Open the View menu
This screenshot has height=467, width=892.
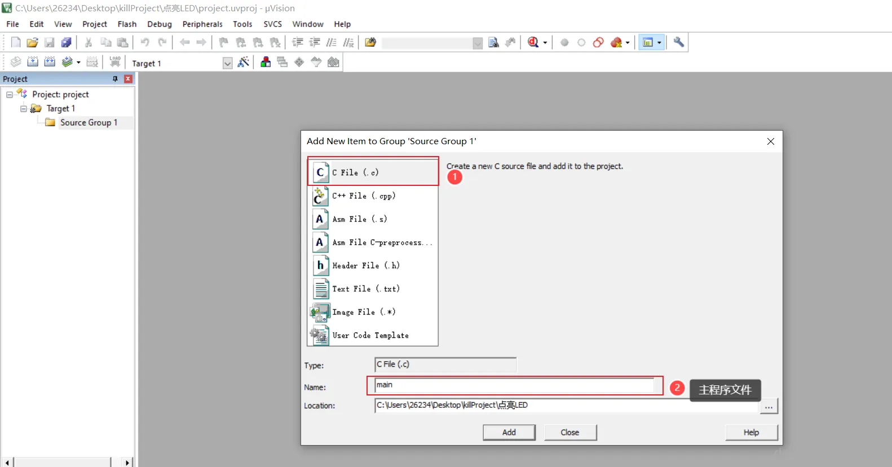pyautogui.click(x=63, y=24)
